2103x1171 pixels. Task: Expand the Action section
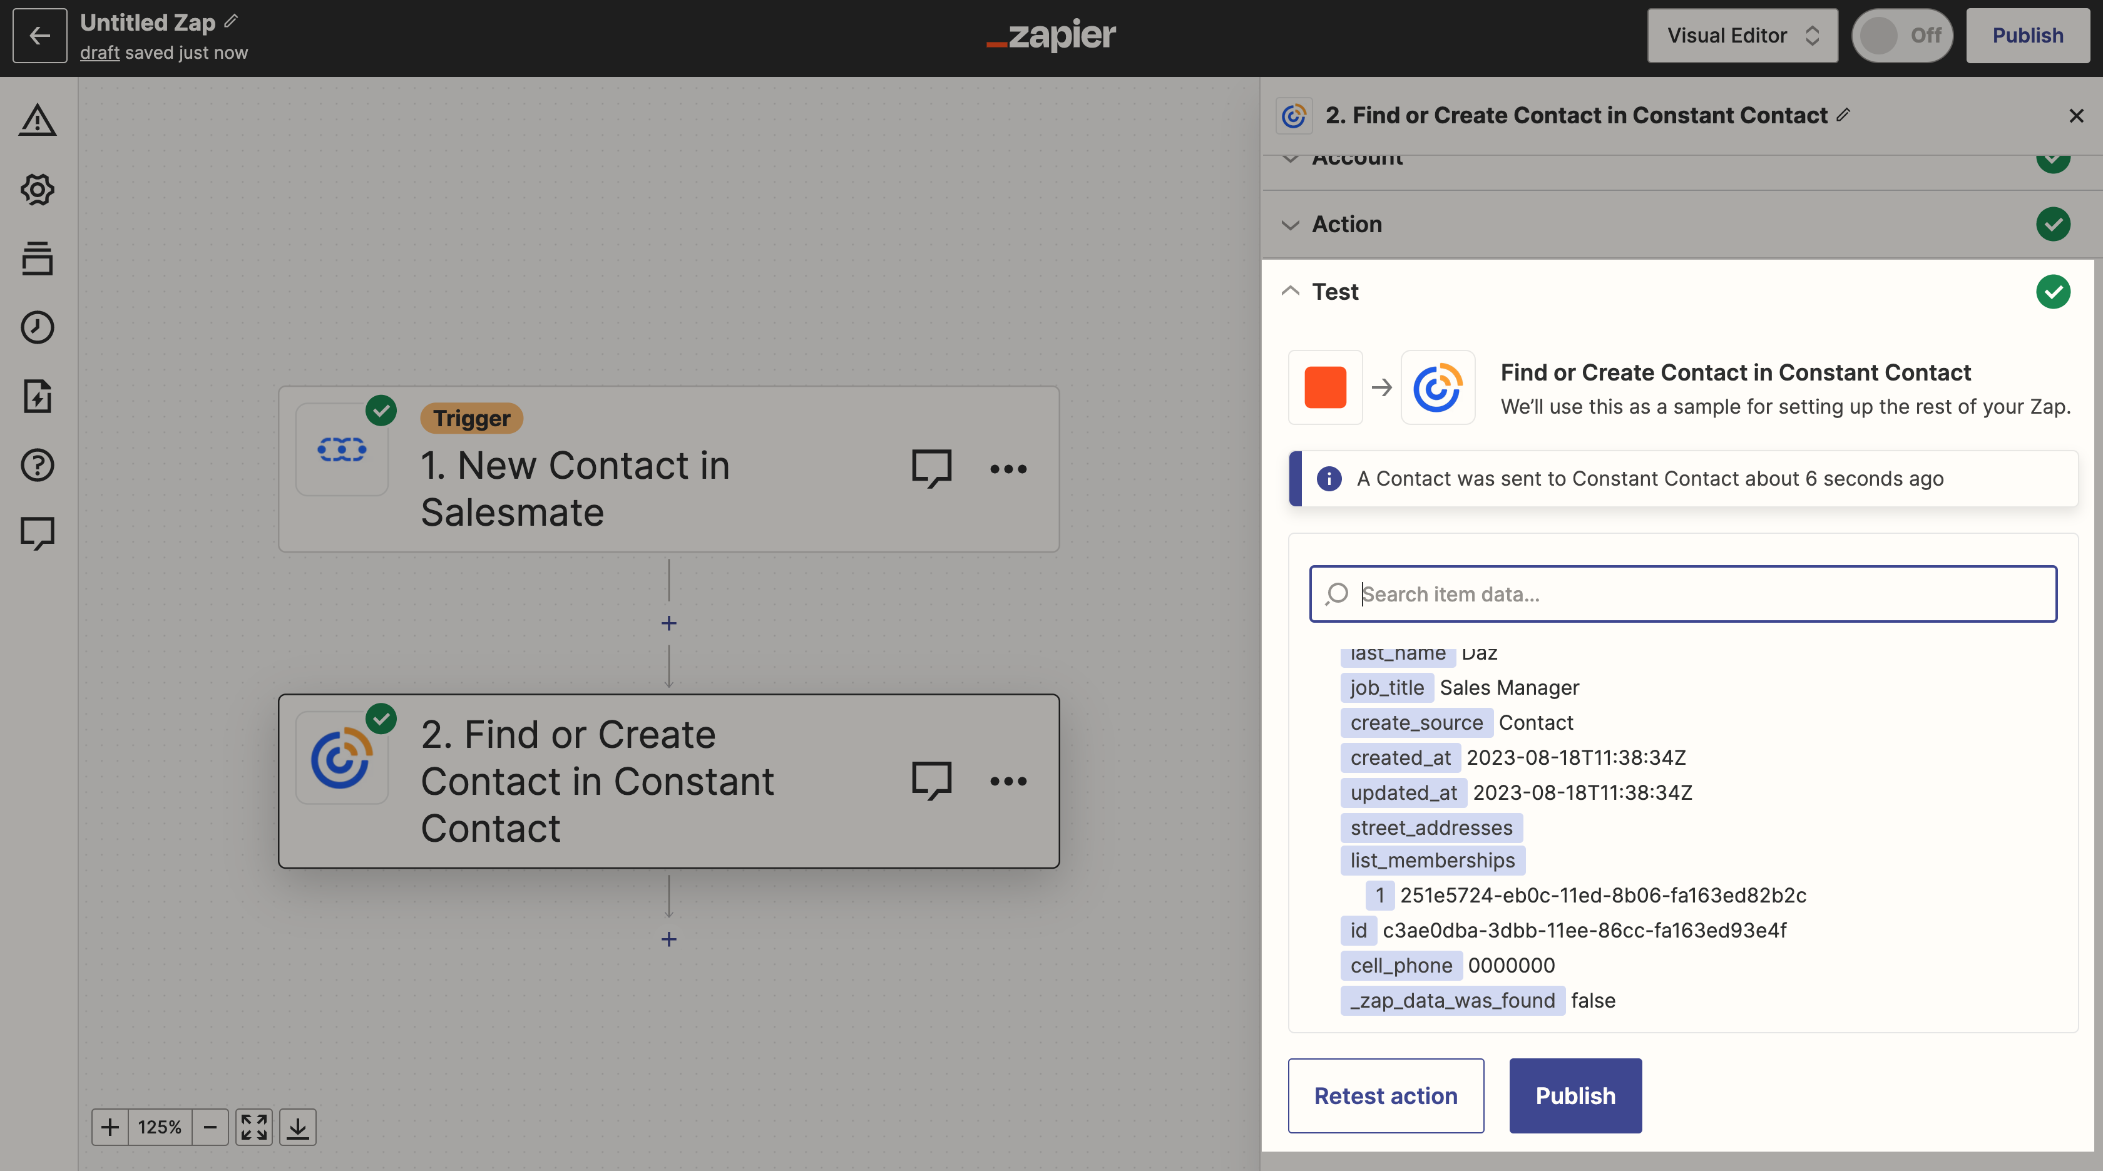tap(1682, 223)
